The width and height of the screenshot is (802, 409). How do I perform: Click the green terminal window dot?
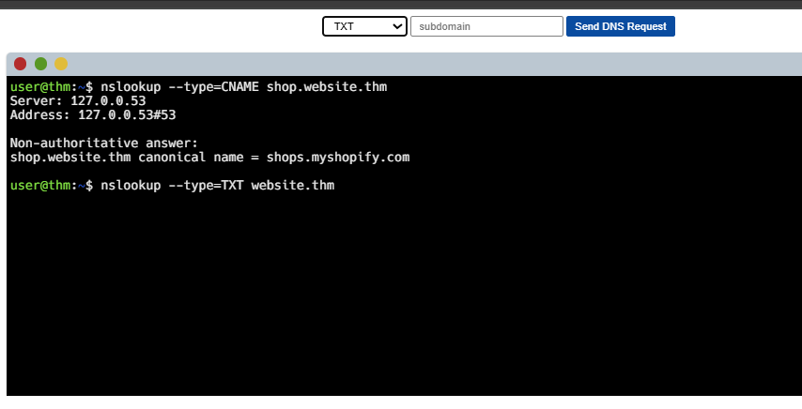coord(41,64)
